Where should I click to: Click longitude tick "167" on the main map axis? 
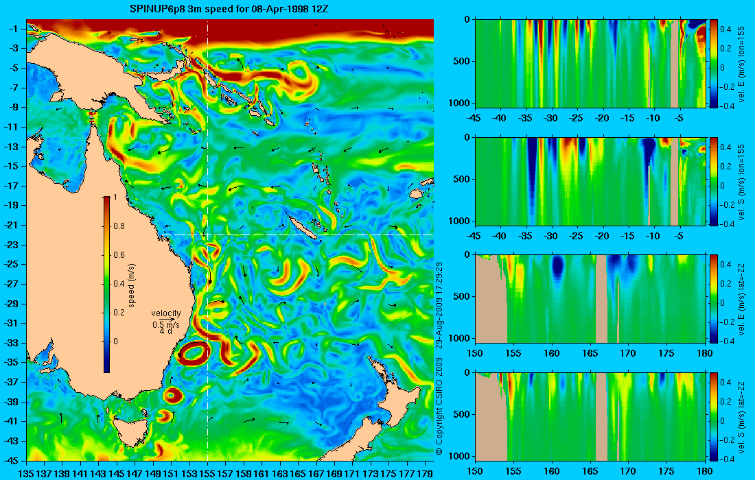(x=316, y=473)
